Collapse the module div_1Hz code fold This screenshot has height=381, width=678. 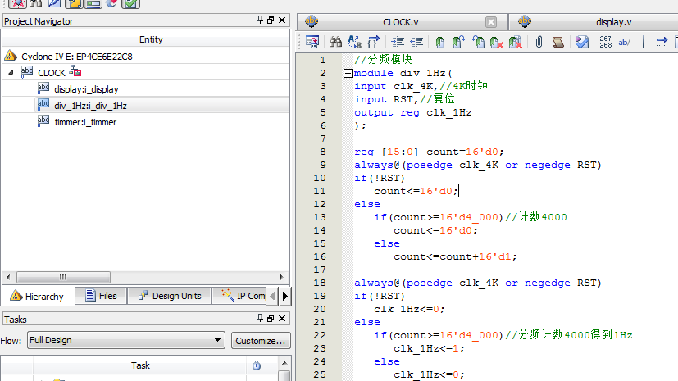[x=348, y=74]
